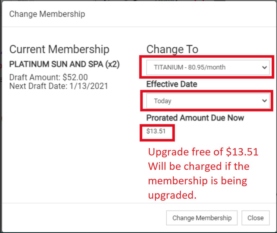Click the chevron arrow on membership selector
This screenshot has width=277, height=233.
264,68
